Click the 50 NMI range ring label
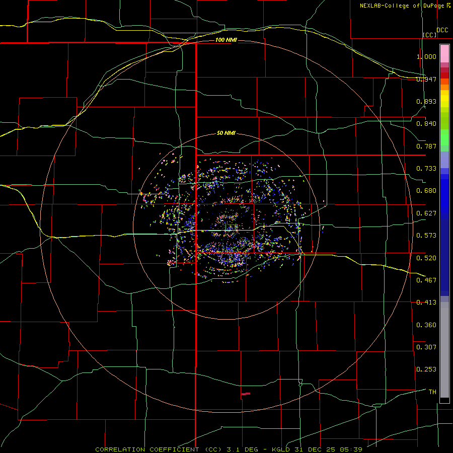The image size is (453, 453). coord(226,133)
